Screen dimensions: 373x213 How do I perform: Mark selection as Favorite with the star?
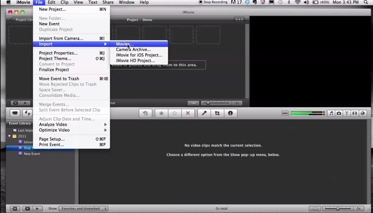pos(161,113)
